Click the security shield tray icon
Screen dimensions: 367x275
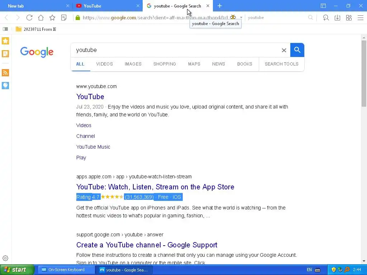point(334,270)
